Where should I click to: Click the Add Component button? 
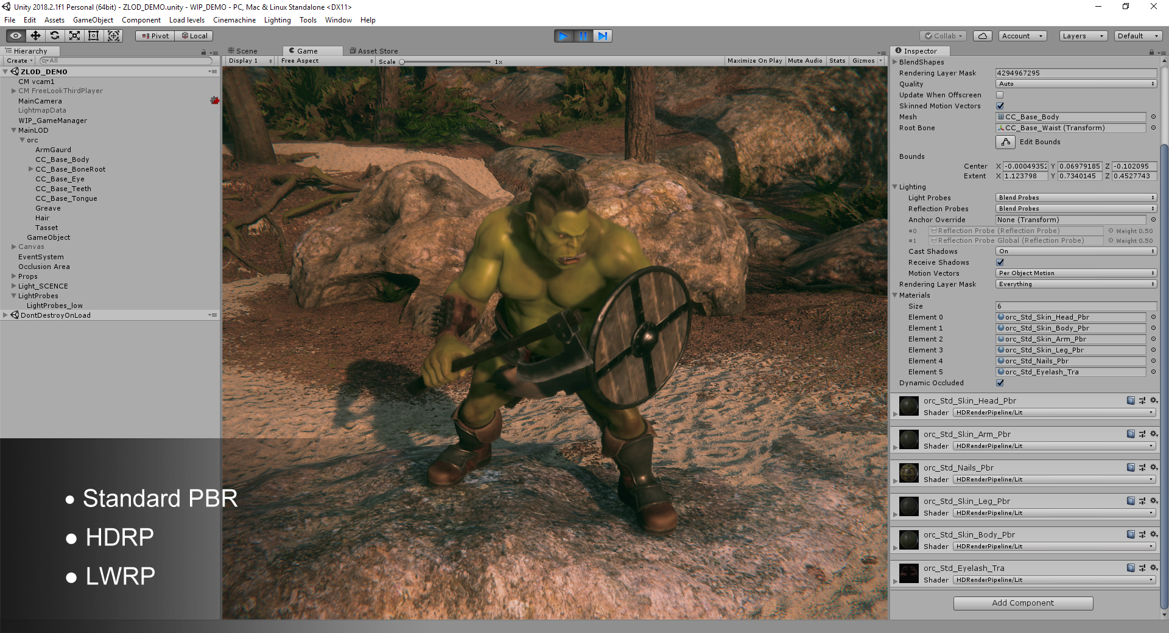[1023, 603]
